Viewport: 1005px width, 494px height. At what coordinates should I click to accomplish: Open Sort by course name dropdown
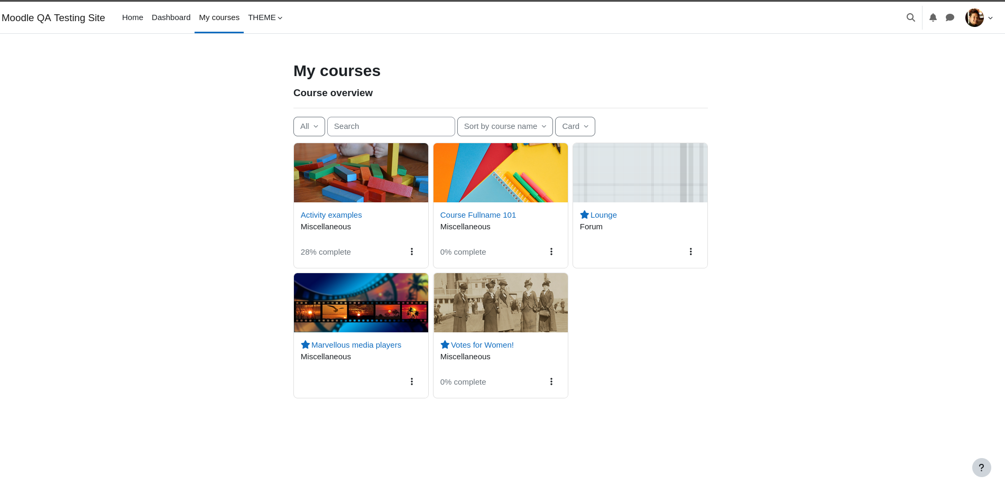coord(505,126)
